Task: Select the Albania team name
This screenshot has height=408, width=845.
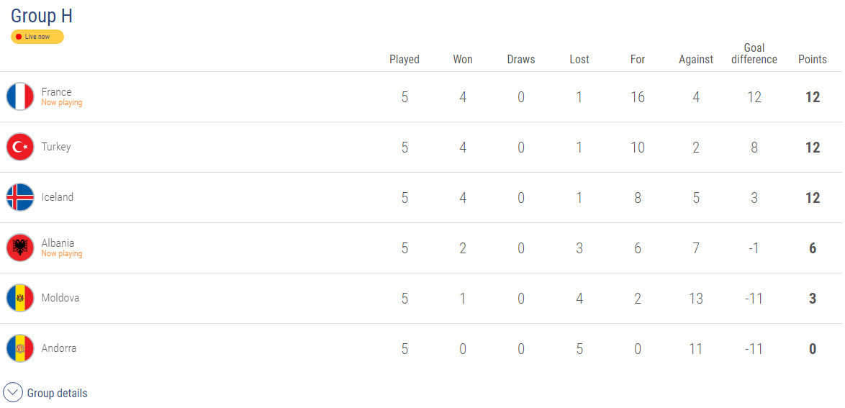Action: pyautogui.click(x=58, y=243)
